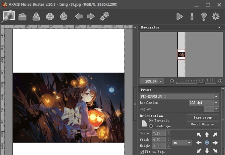
Task: Click the 205.6% zoom value field
Action: point(149,81)
